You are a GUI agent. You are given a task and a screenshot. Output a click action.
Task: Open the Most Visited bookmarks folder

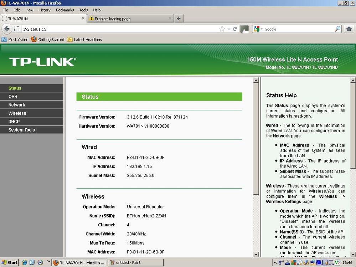(15, 40)
